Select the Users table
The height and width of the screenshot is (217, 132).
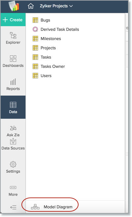point(42,76)
